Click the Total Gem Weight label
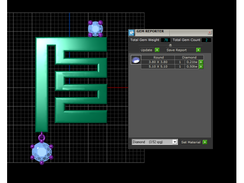244x183 pixels. (145, 40)
